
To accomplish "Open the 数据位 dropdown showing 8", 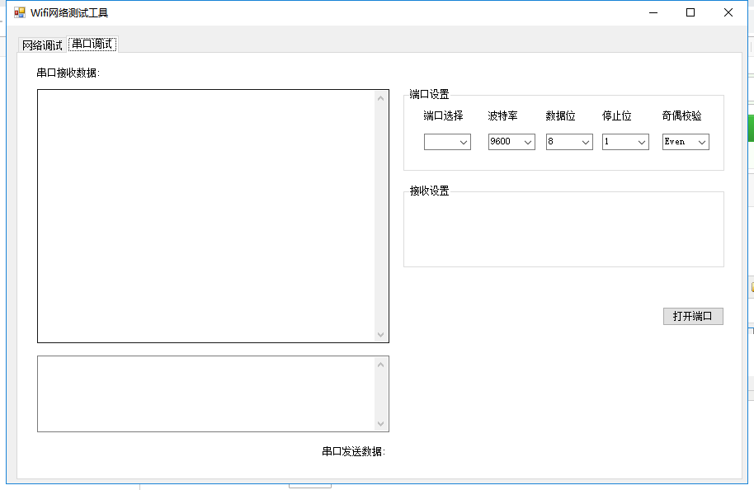I will click(569, 142).
